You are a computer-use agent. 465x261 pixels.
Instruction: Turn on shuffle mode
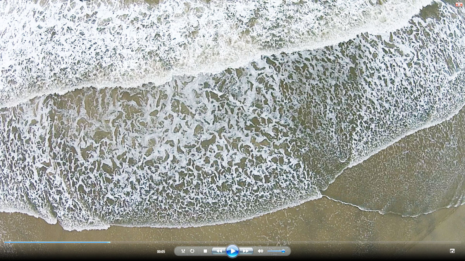coord(183,251)
